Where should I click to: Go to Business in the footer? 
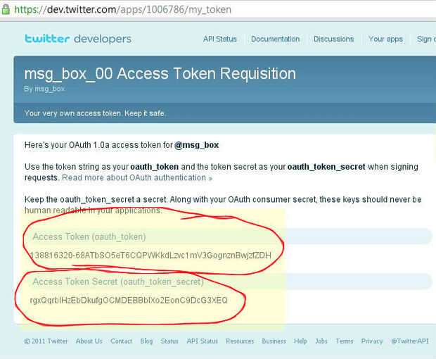(x=274, y=341)
